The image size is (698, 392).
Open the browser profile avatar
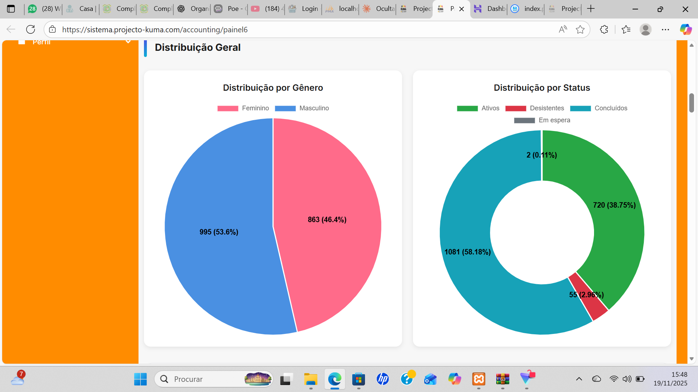[645, 29]
